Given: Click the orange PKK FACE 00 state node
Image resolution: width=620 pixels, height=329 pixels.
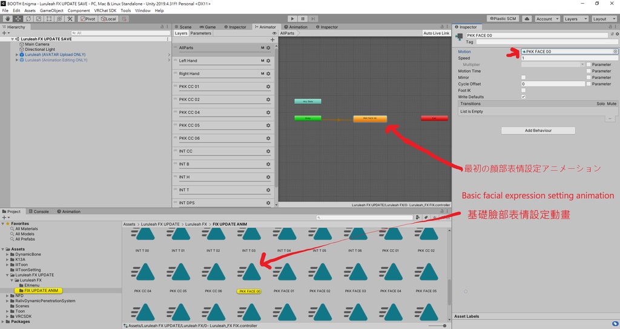Looking at the screenshot, I should [370, 118].
